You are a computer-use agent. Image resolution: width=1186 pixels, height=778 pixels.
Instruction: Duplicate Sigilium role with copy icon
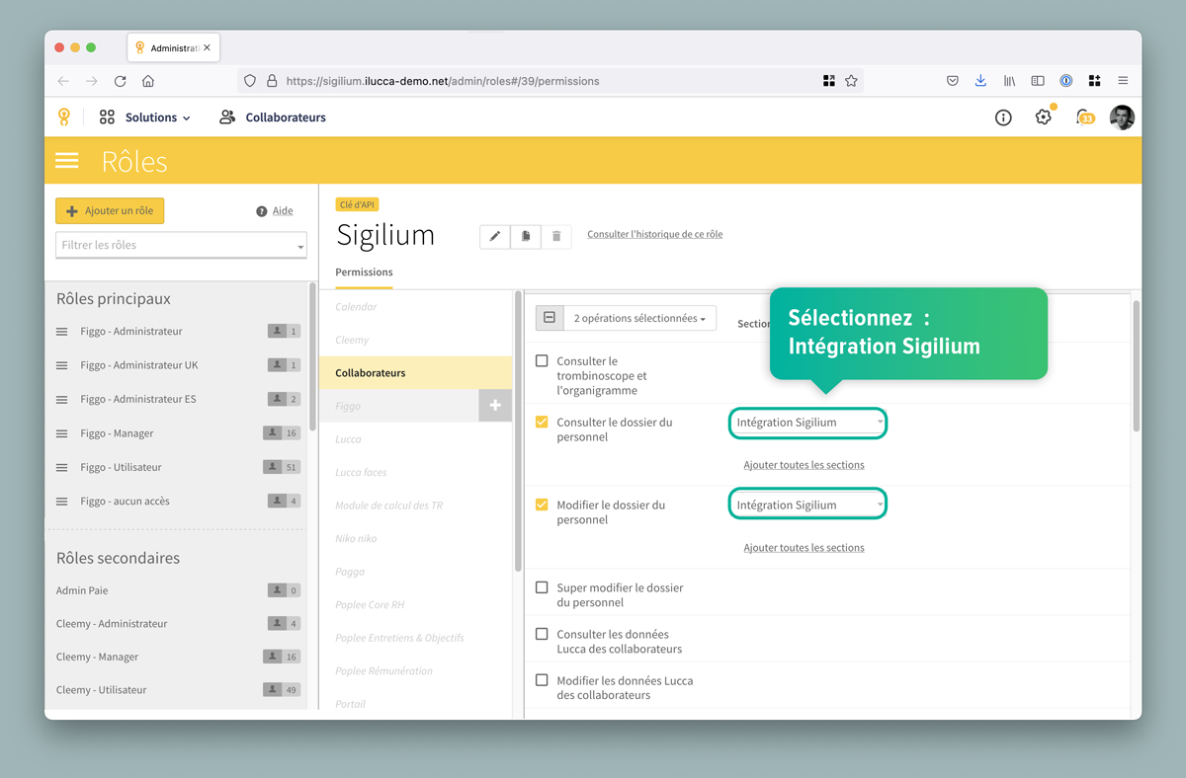526,236
